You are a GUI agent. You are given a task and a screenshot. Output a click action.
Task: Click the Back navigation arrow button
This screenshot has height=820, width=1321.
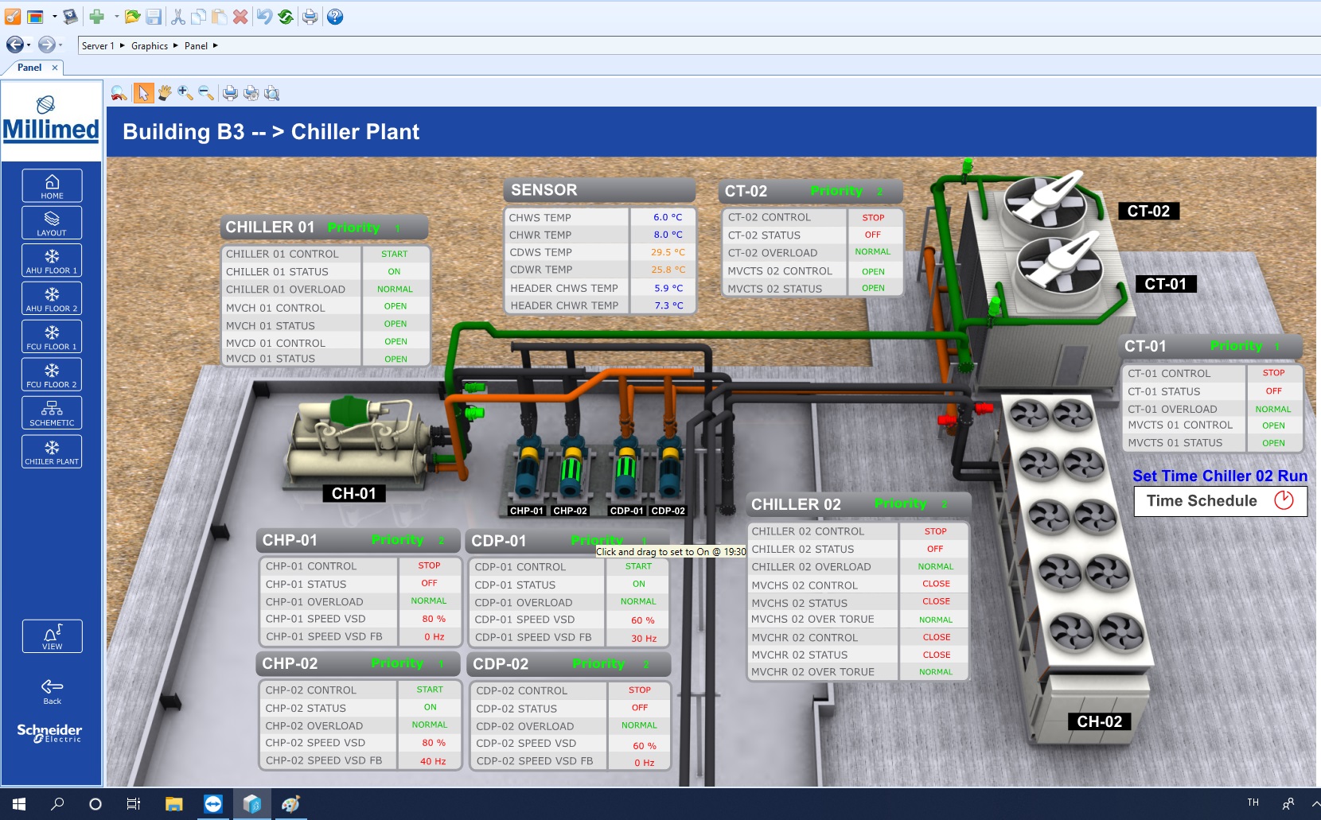coord(14,45)
